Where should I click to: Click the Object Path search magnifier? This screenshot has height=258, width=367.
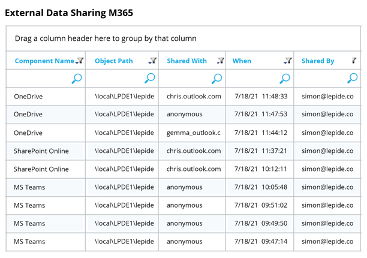150,79
